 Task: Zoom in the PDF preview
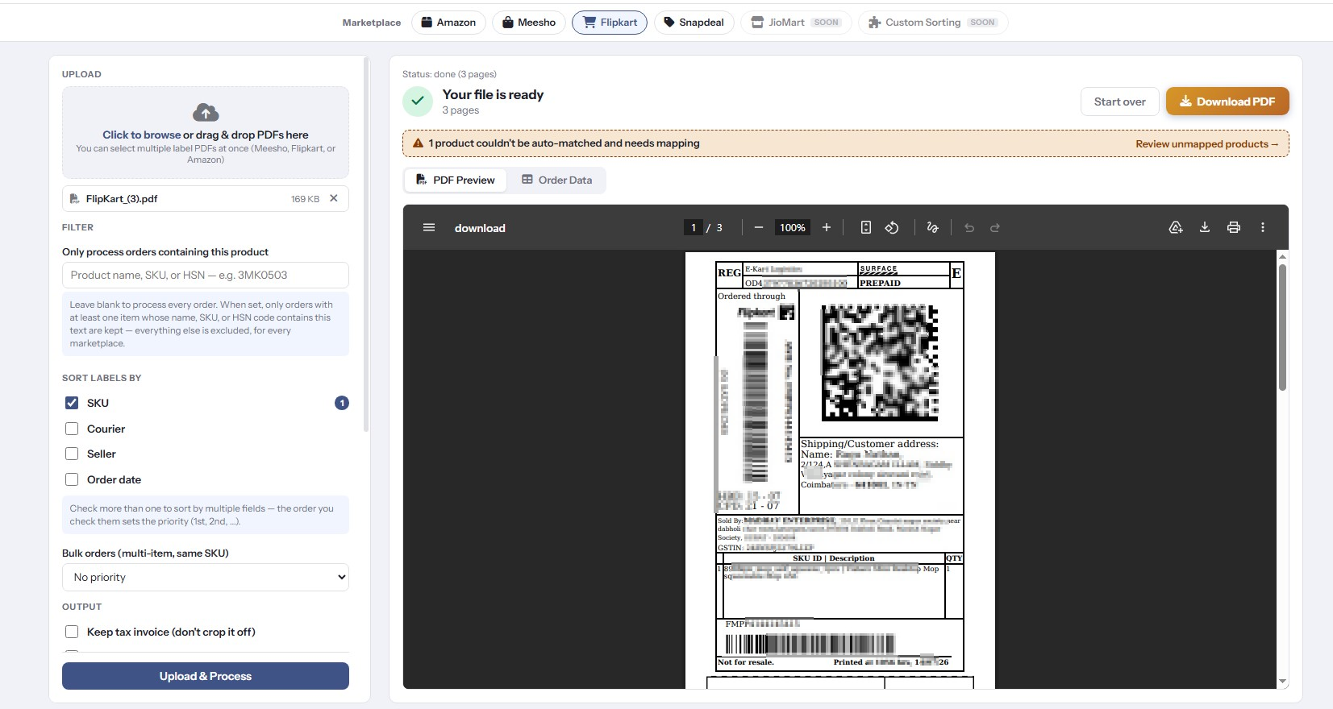tap(827, 228)
